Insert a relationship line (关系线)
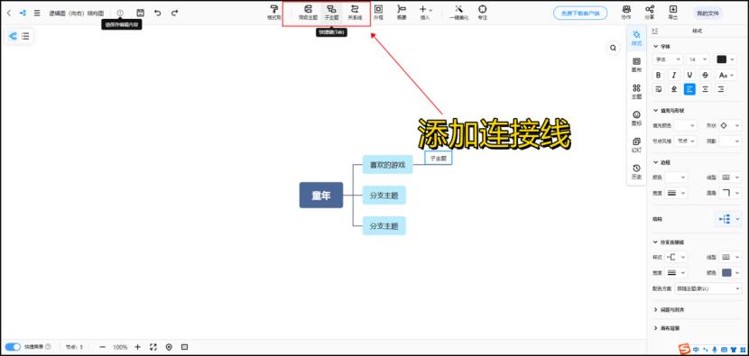The image size is (749, 356). click(x=354, y=13)
